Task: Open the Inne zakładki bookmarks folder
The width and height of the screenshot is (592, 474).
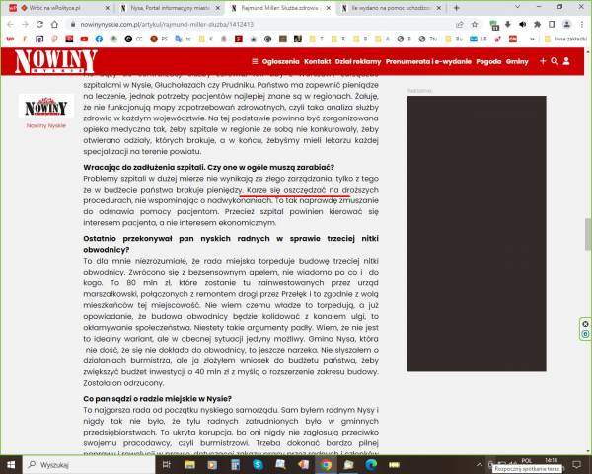Action: pyautogui.click(x=565, y=39)
